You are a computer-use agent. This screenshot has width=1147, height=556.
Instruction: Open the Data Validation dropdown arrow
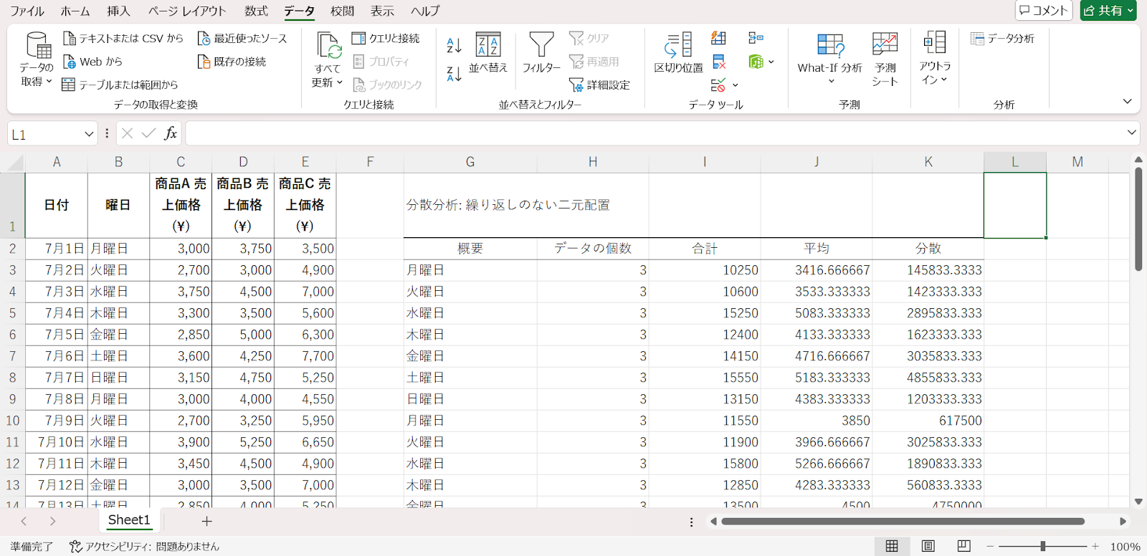[736, 85]
